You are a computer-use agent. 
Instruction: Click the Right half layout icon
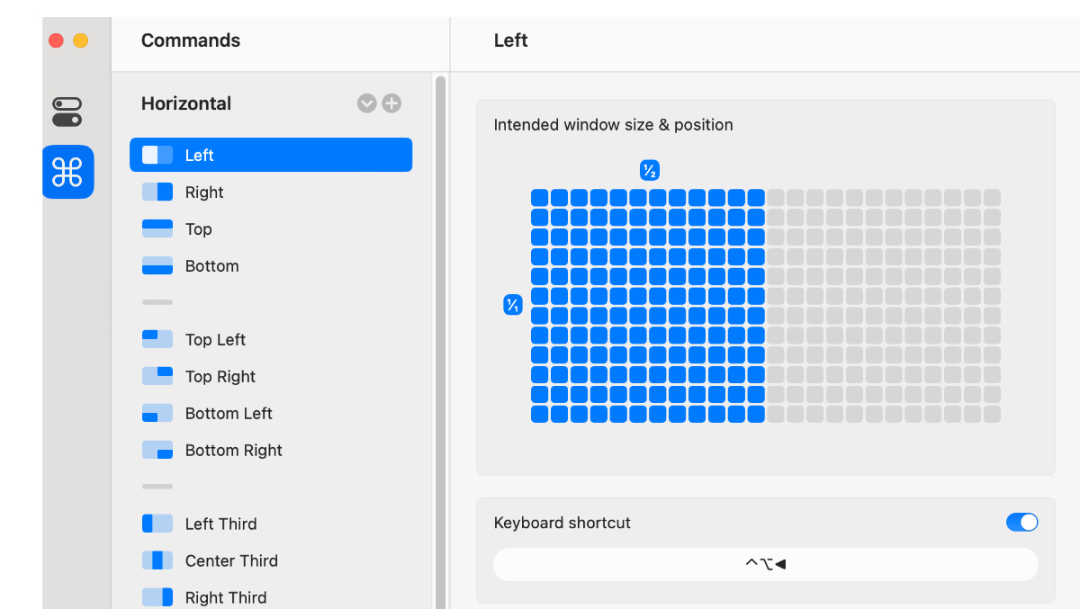click(x=157, y=193)
